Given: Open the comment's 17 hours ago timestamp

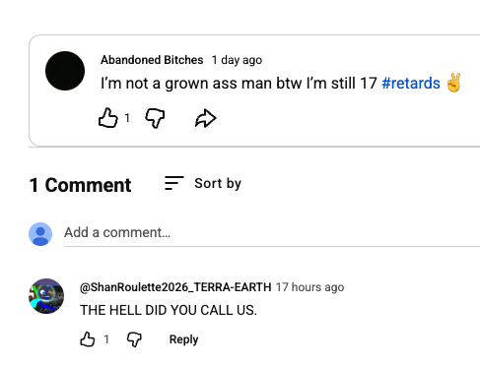Looking at the screenshot, I should [x=309, y=287].
